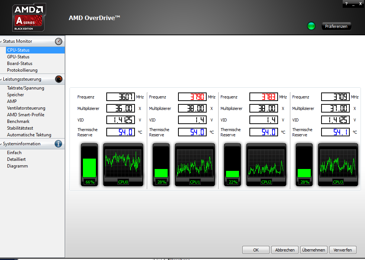Image resolution: width=365 pixels, height=260 pixels.
Task: Close the AMD OverDrive window
Action: click(360, 4)
